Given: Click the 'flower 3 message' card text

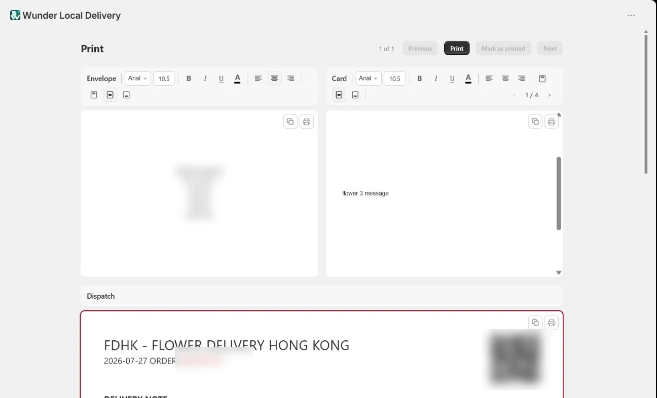Looking at the screenshot, I should tap(366, 193).
